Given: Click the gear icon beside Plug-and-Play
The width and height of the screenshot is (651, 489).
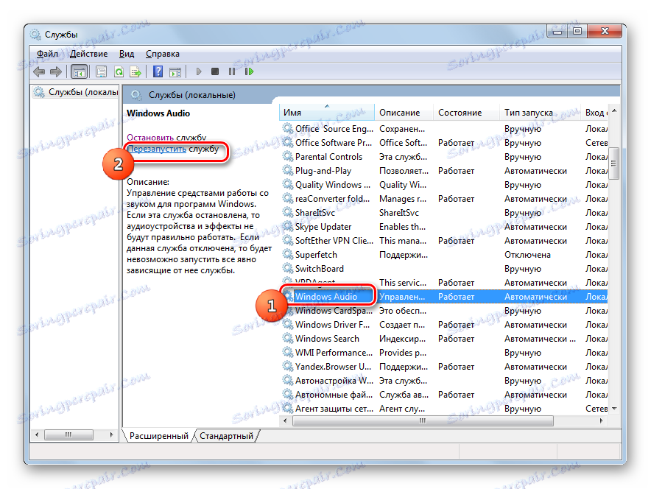Looking at the screenshot, I should 288,171.
